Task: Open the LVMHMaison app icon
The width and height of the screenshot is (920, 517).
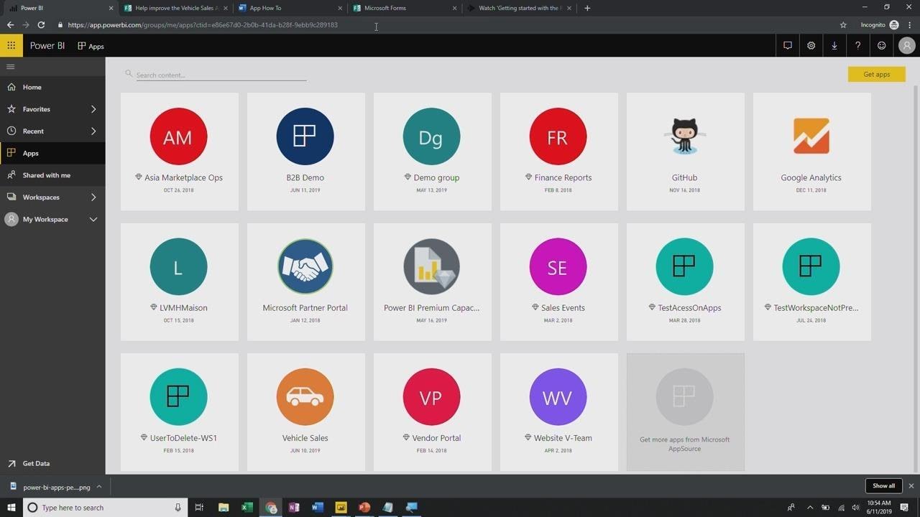Action: 178,266
